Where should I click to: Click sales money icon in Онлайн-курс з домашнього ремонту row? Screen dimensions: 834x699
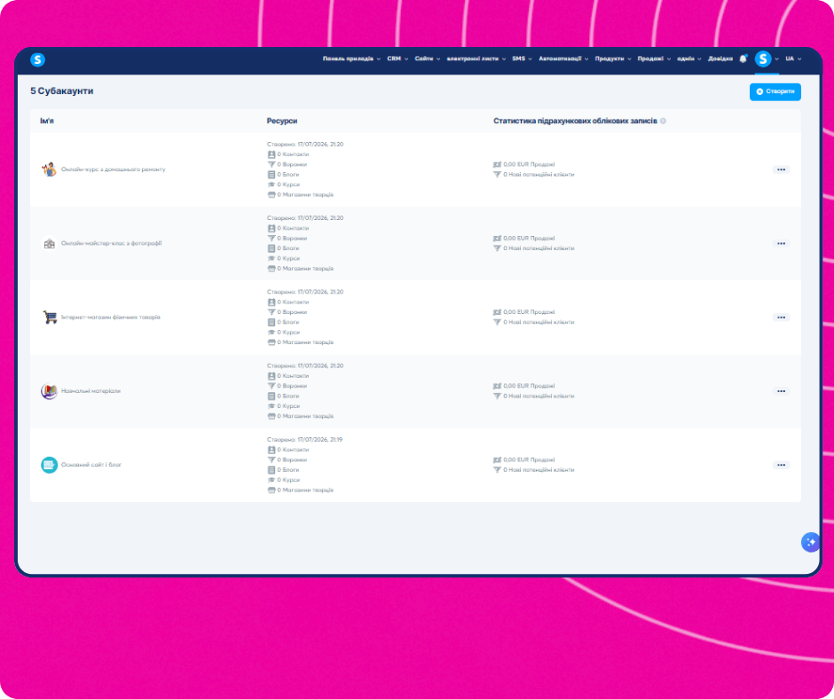pos(498,164)
